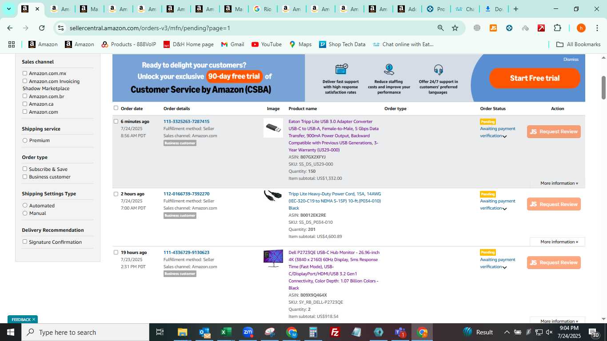Open the tab search dropdown arrow
Viewport: 607px width, 341px height.
pyautogui.click(x=8, y=9)
